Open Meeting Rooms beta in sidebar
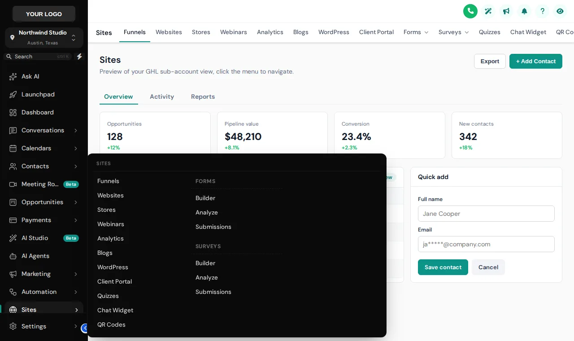The image size is (574, 341). 44,184
